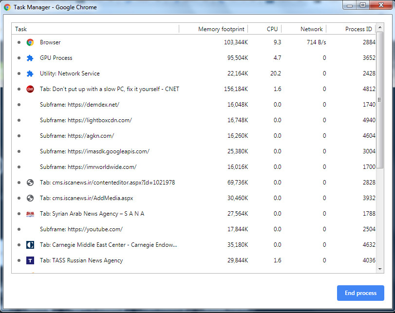395x313 pixels.
Task: Click CPU value 4.7
Action: (x=277, y=58)
